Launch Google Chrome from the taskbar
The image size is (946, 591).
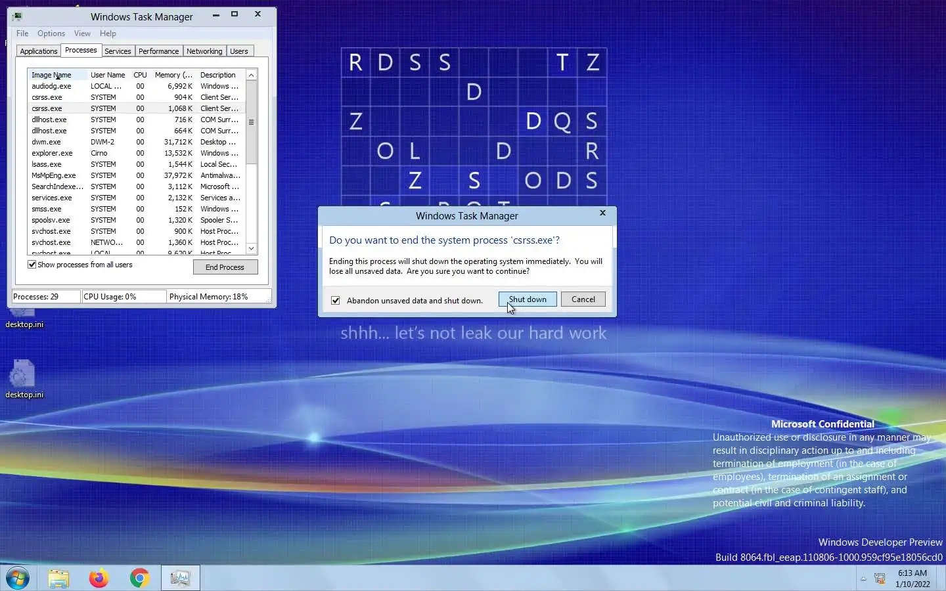139,579
